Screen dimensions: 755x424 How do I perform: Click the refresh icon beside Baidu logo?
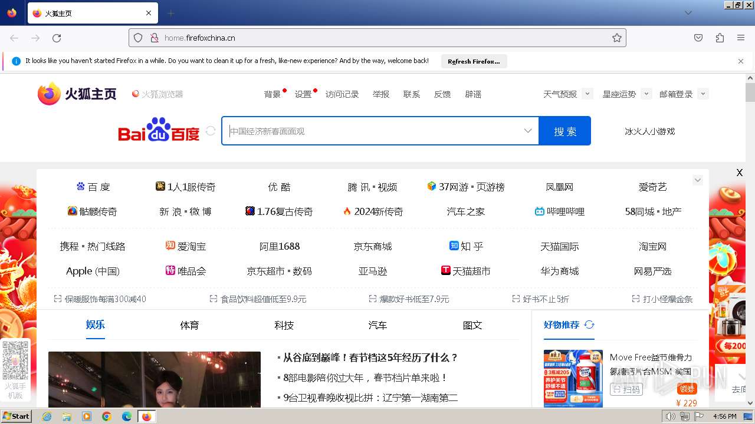(211, 131)
